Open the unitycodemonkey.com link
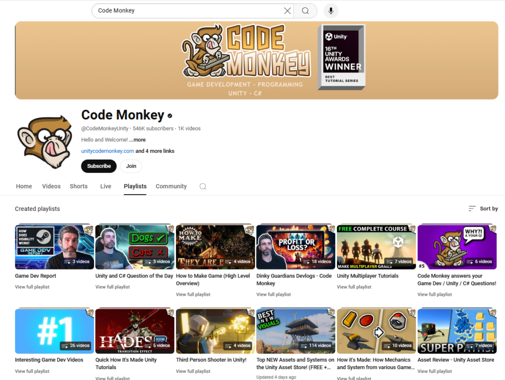 (108, 151)
